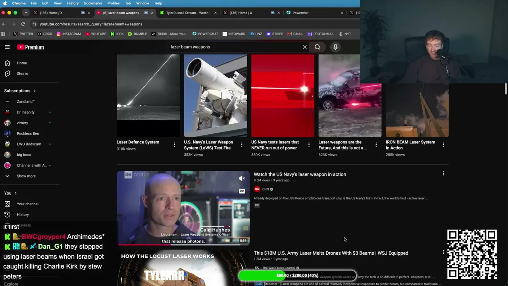Close the lazer beam weapons tab
Image resolution: width=508 pixels, height=286 pixels.
pyautogui.click(x=152, y=13)
